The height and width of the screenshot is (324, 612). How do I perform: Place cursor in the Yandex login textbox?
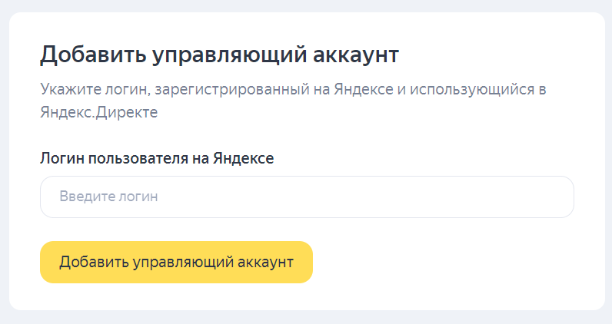pos(308,197)
